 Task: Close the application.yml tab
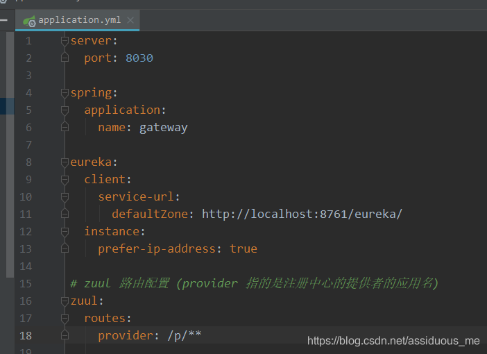point(130,20)
